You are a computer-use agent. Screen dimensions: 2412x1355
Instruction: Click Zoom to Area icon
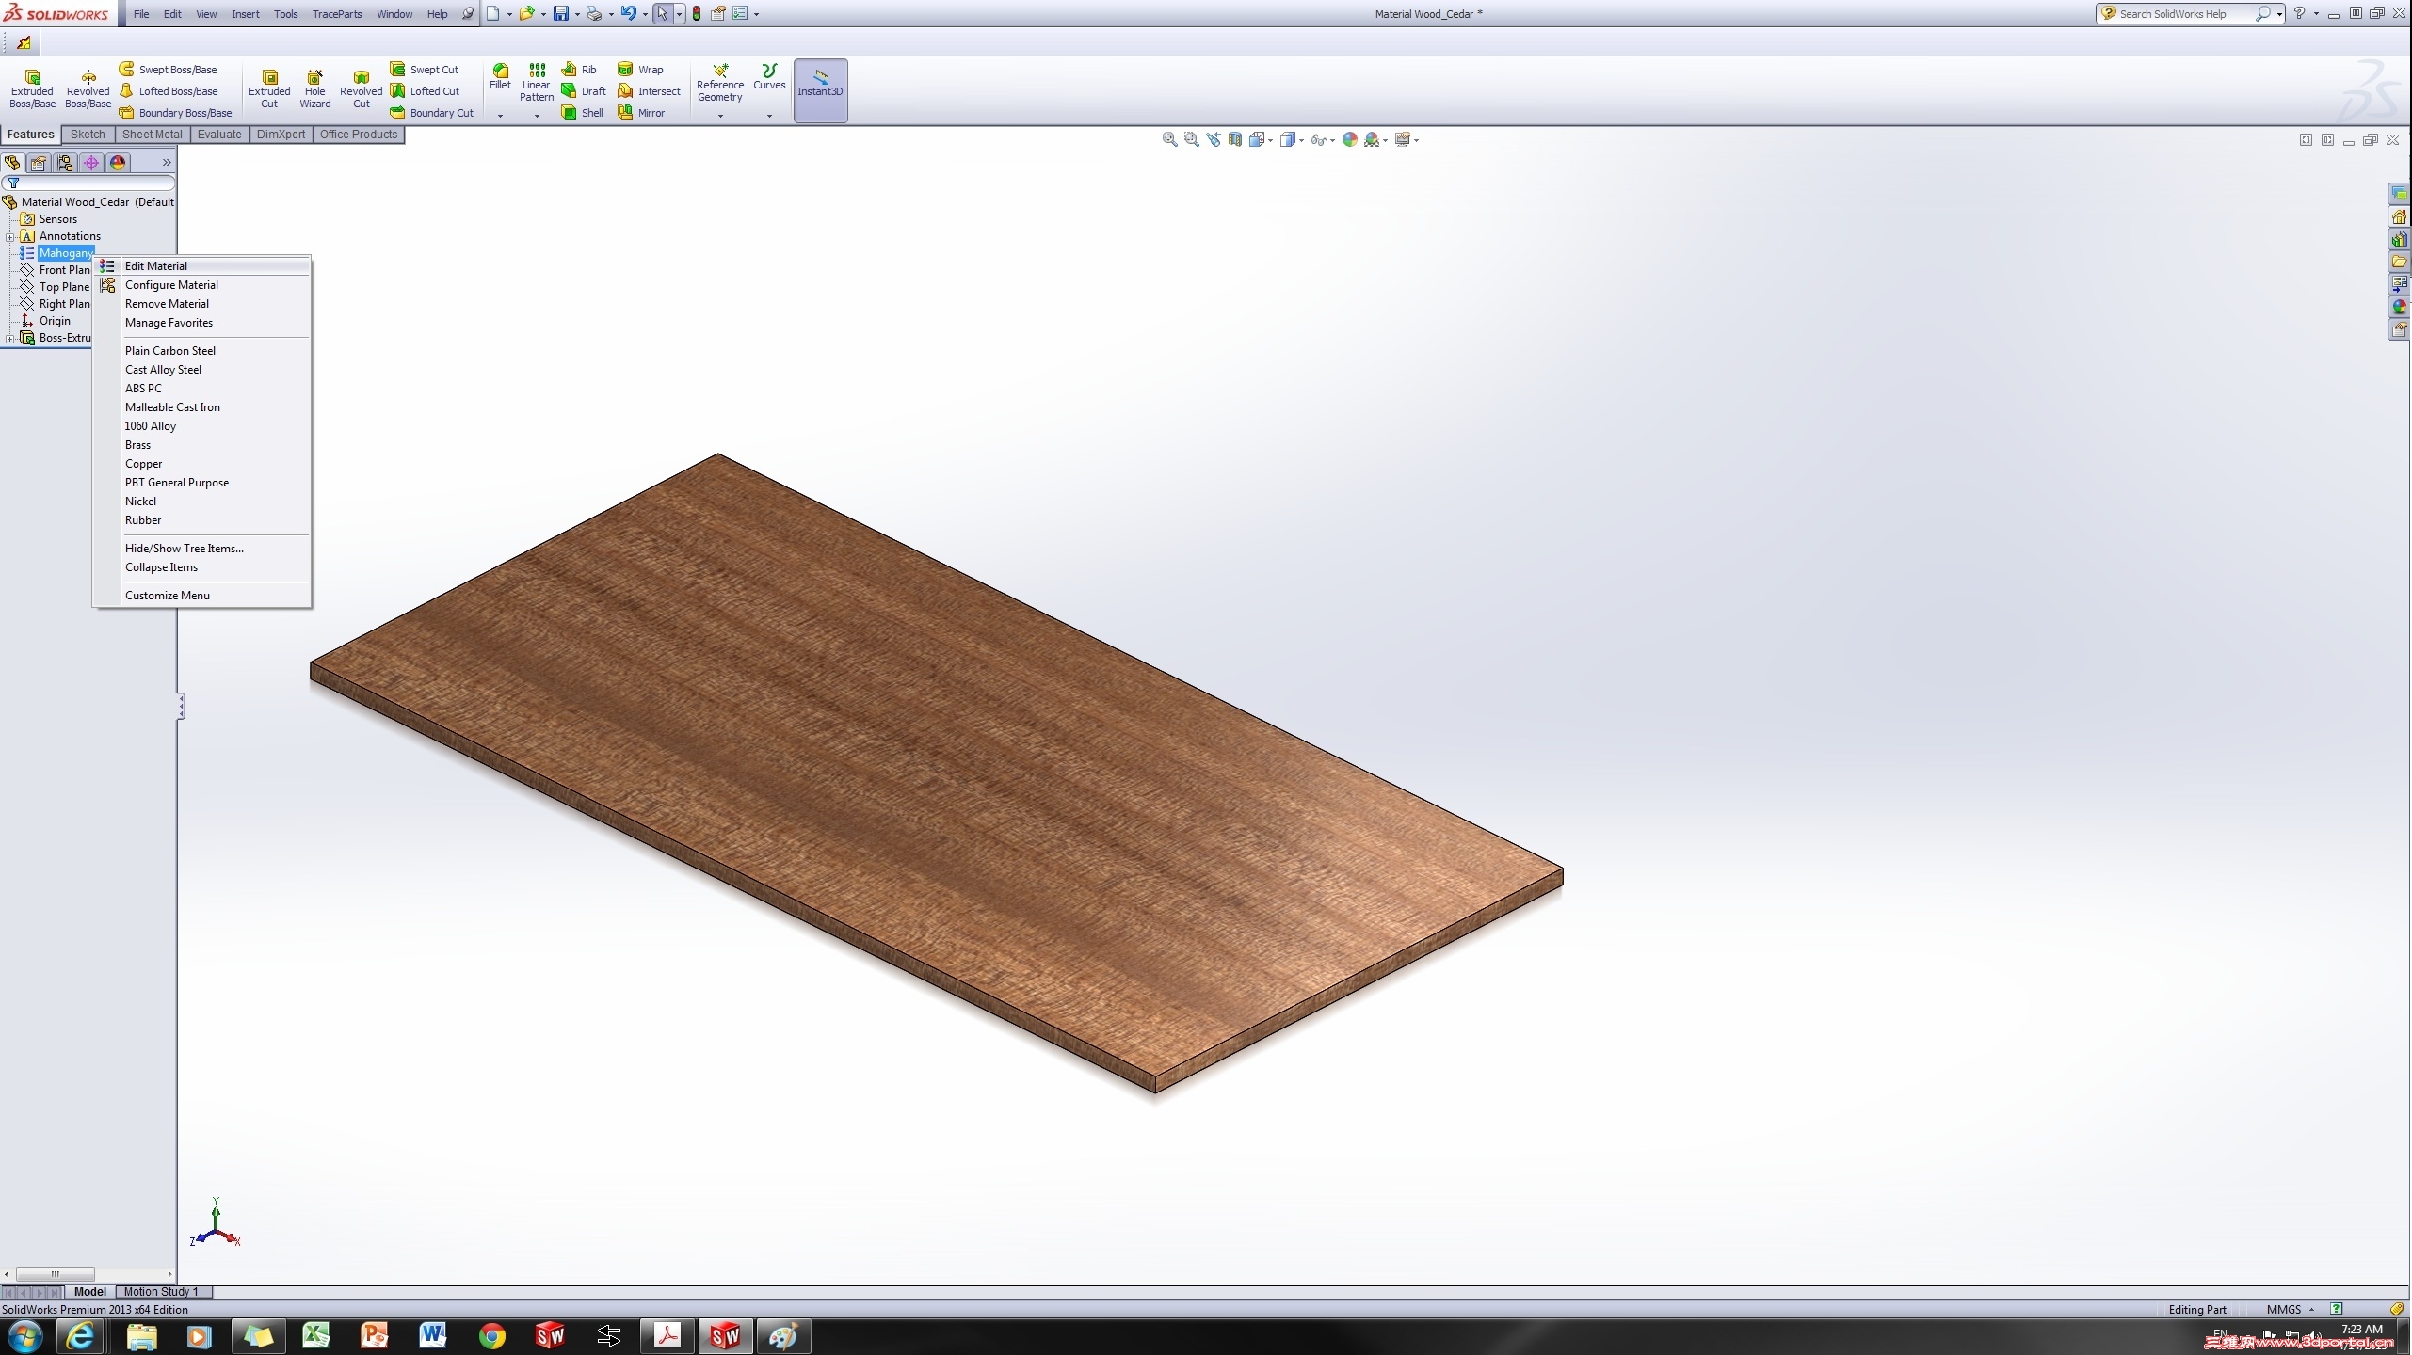[1192, 139]
